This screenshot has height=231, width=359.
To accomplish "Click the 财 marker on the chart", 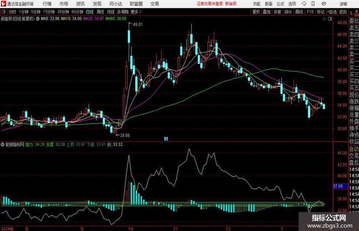I will 166,138.
